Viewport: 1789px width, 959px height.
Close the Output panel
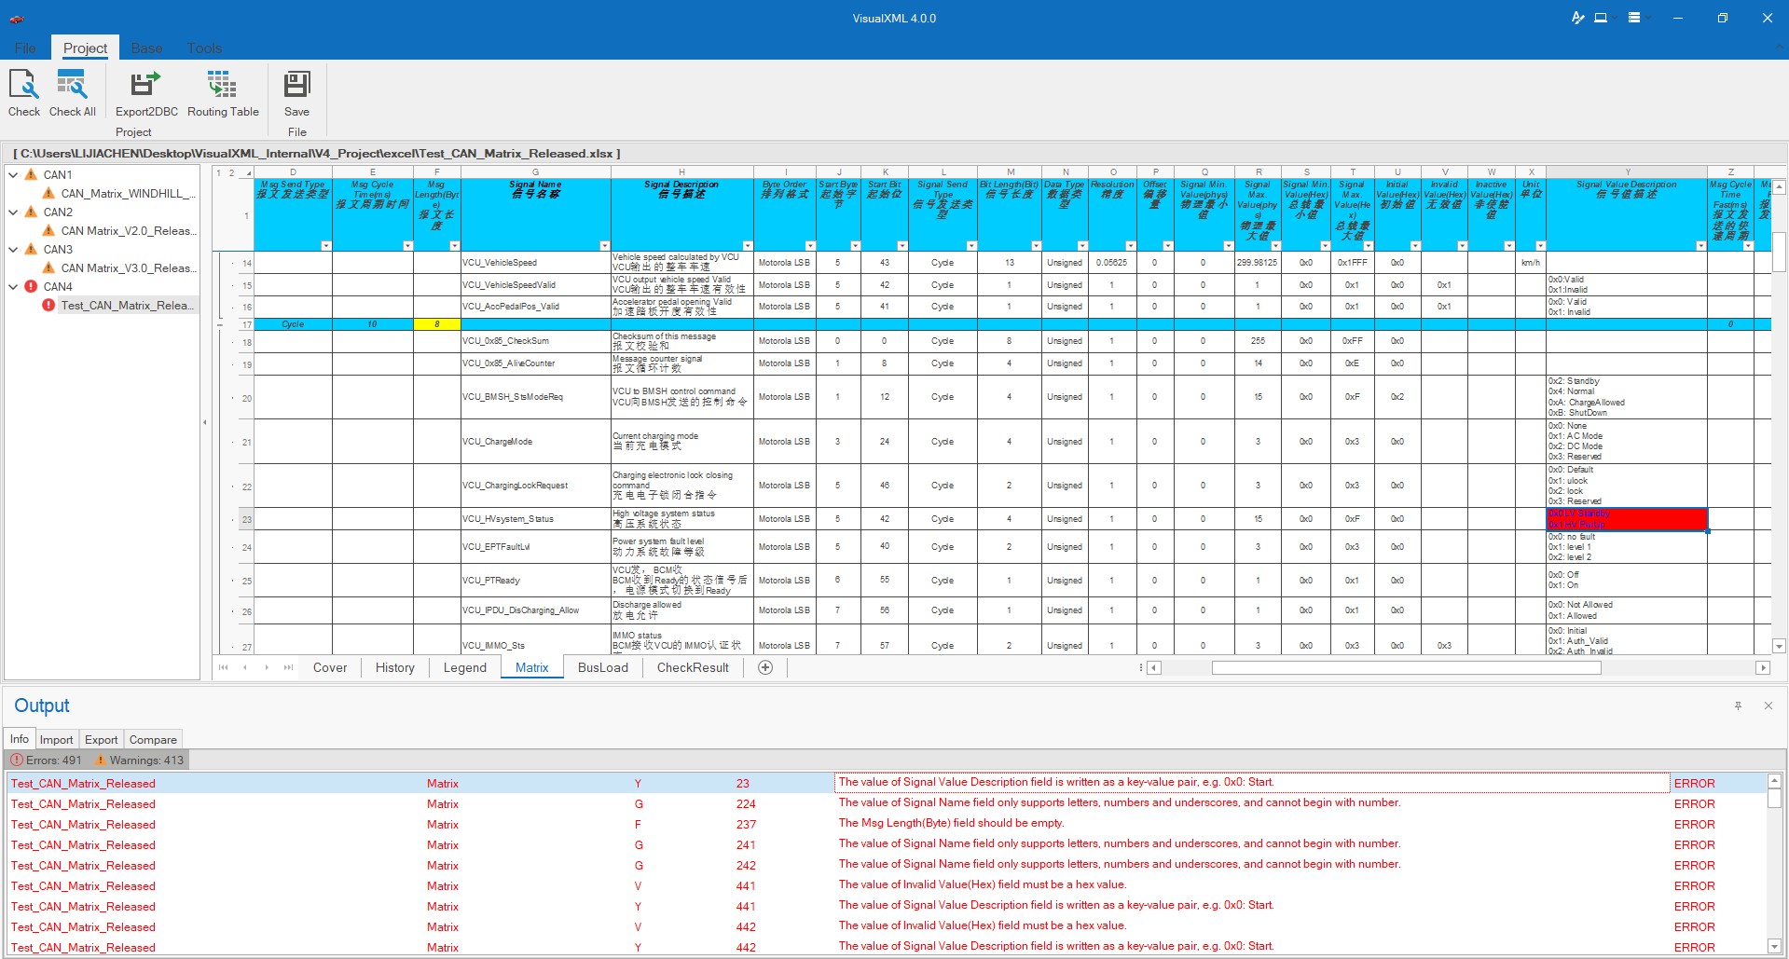(1768, 706)
